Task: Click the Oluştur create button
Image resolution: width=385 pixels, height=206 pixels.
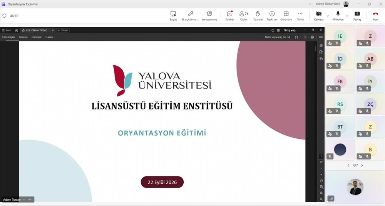Action: pos(63,30)
